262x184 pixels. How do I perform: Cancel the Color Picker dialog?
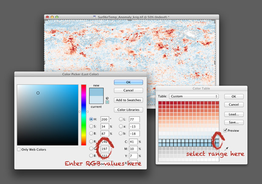tap(128, 90)
